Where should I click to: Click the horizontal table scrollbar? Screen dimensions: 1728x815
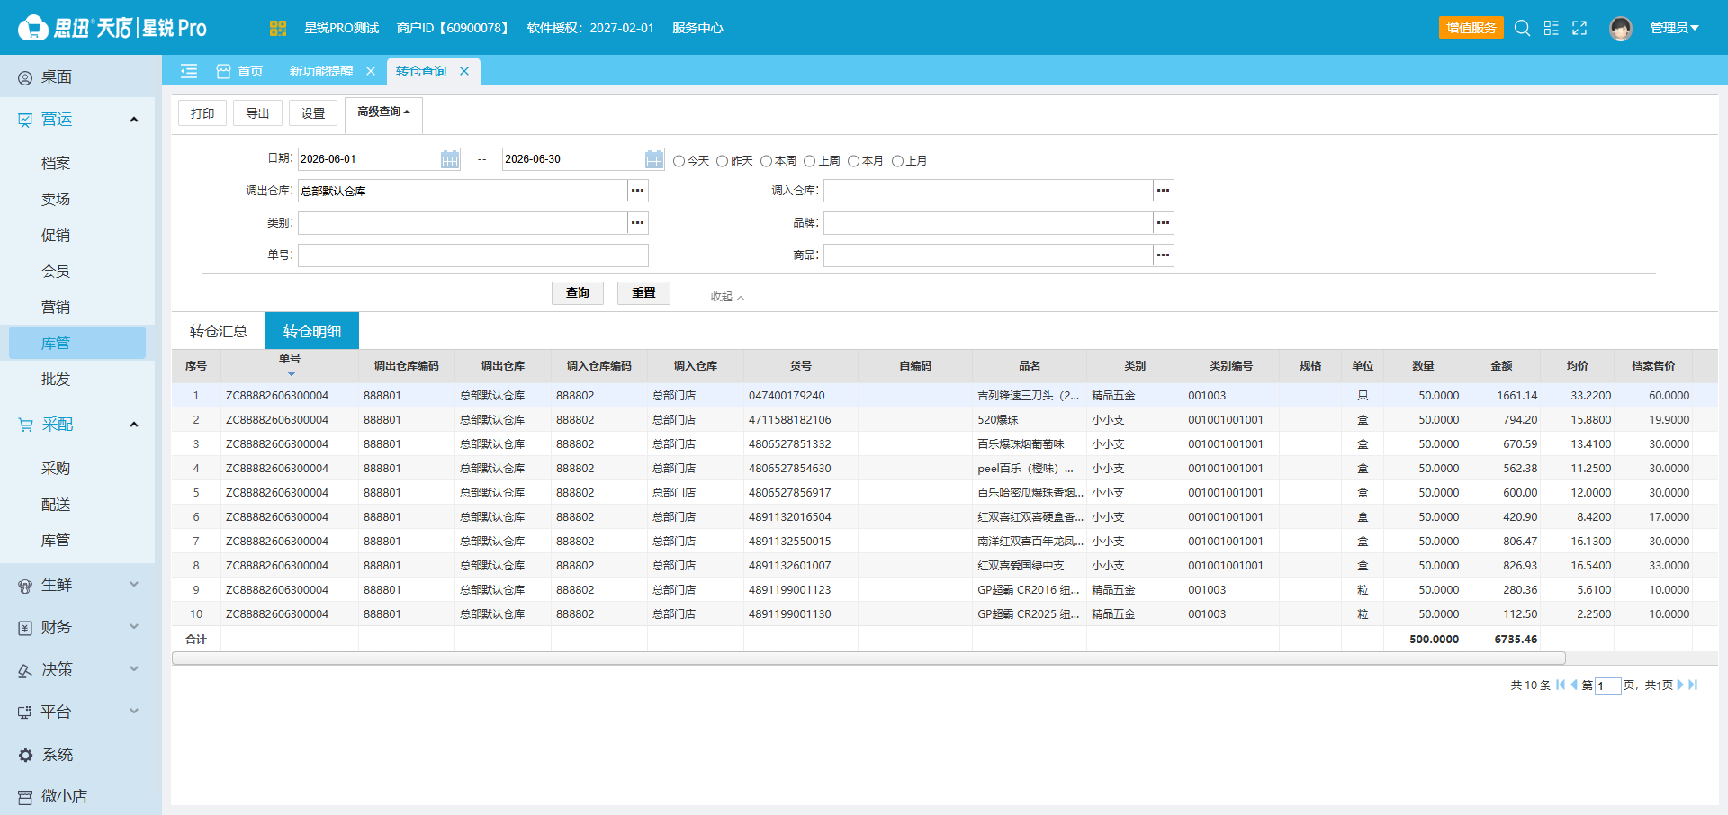868,658
